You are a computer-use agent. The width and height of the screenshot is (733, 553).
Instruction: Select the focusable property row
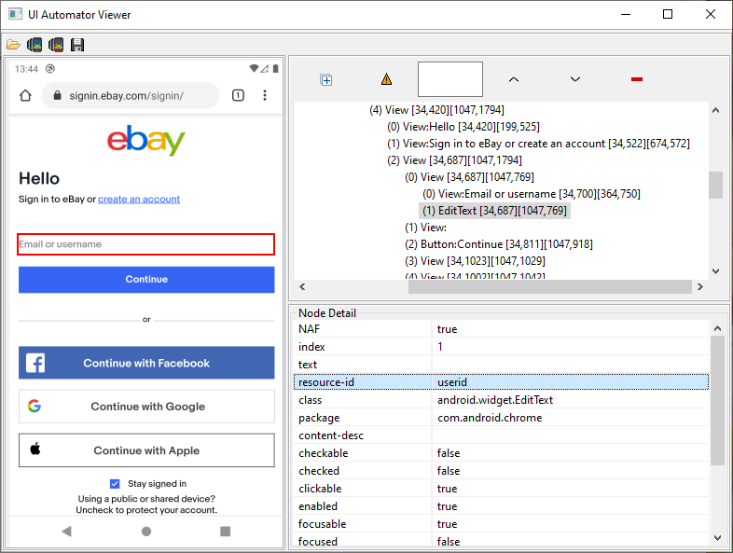coord(501,524)
